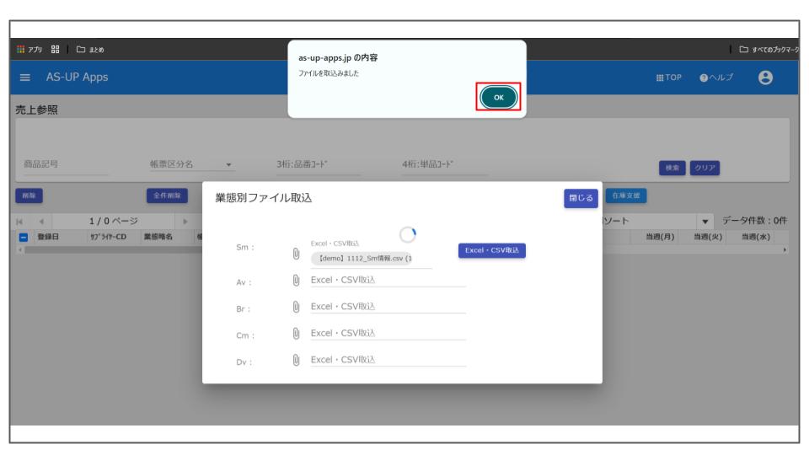Click the paperclip icon in the Cm row

pos(297,334)
